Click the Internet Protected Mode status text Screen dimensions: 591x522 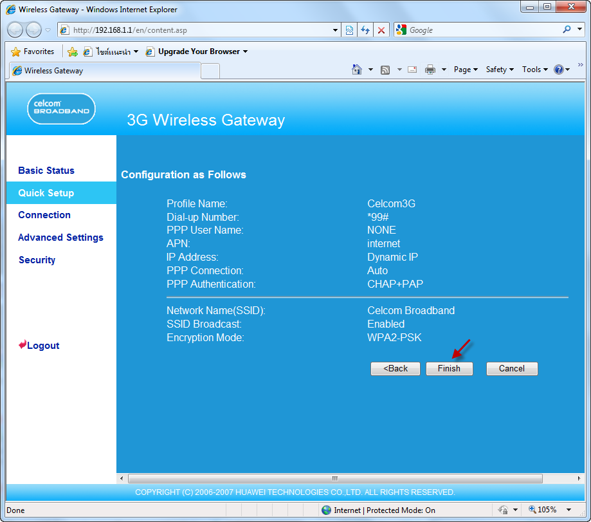pos(385,510)
